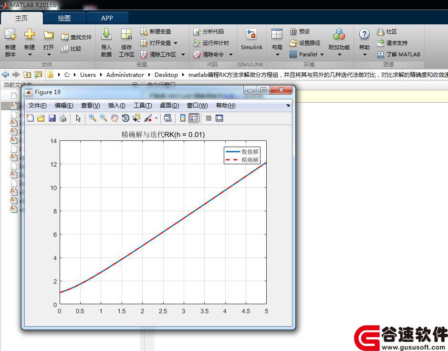Image resolution: width=448 pixels, height=351 pixels.
Task: Open the Window (窗口) menu in Figure 19
Action: [197, 106]
